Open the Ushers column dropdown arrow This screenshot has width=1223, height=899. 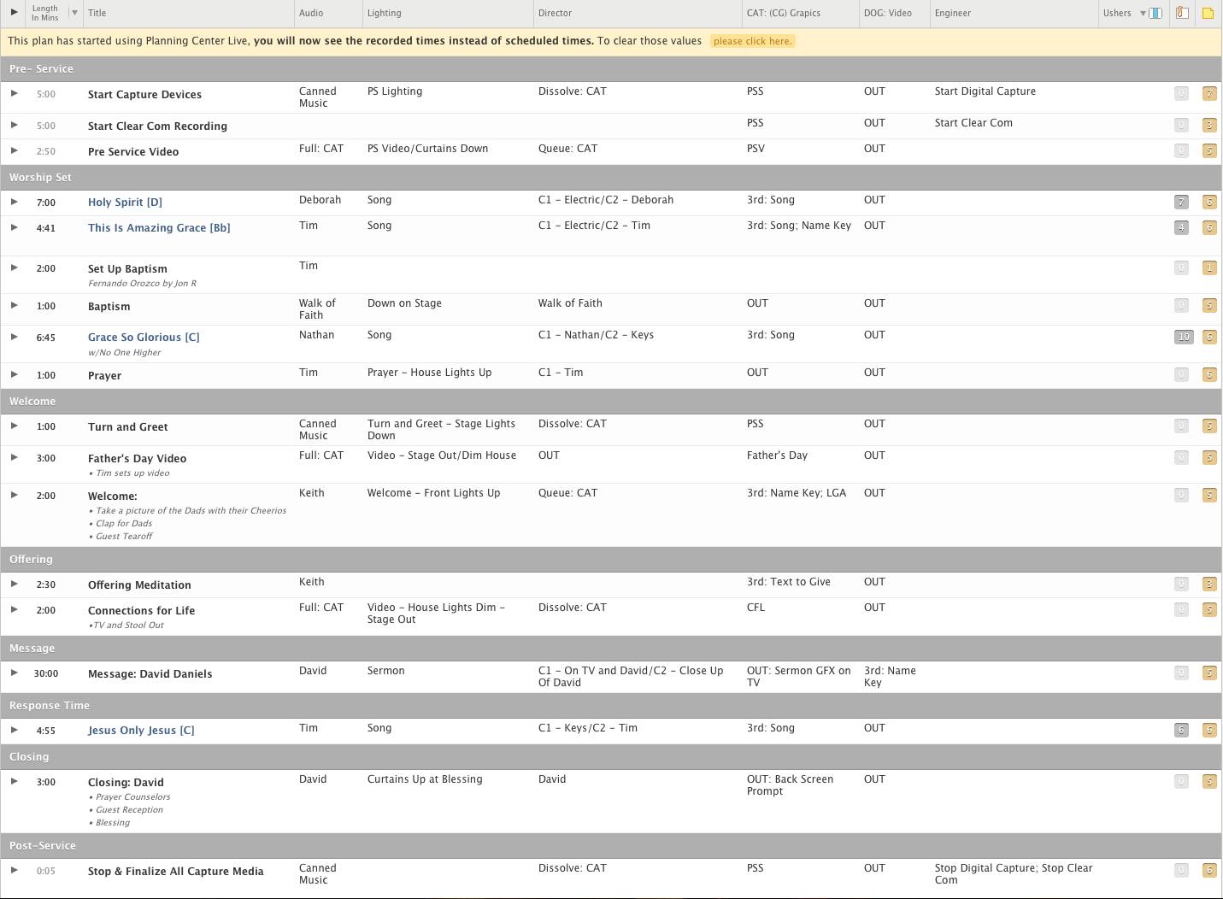pyautogui.click(x=1143, y=13)
